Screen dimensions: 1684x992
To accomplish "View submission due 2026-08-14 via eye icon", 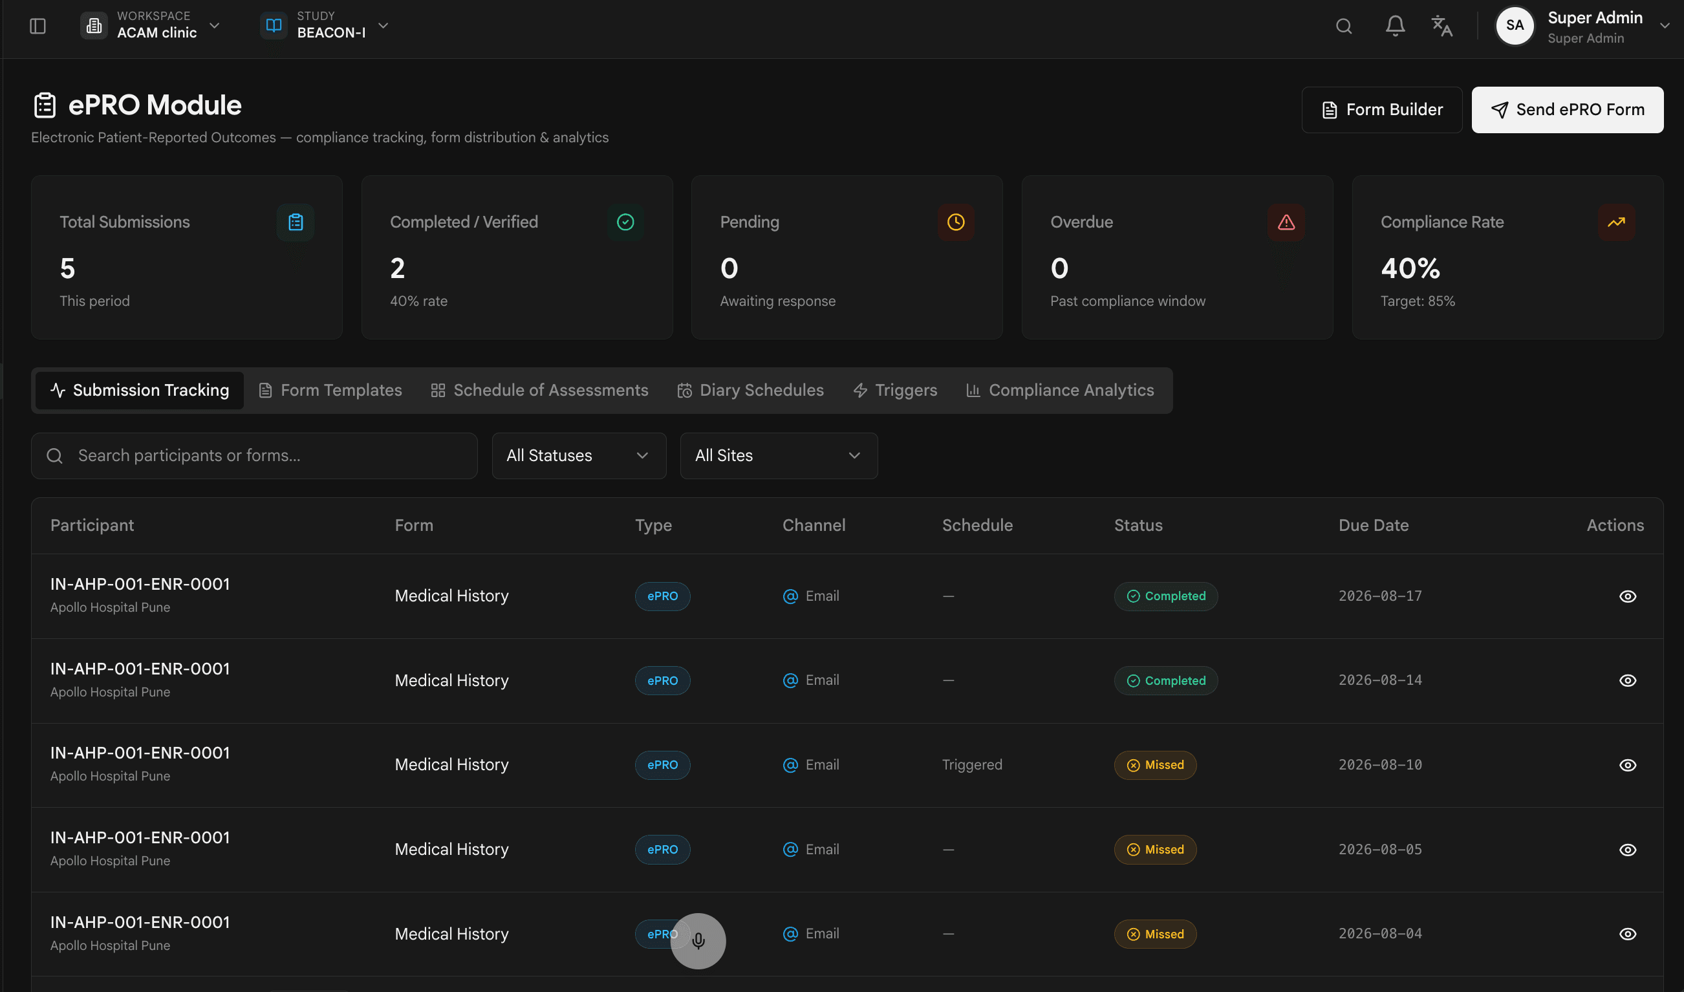I will click(x=1627, y=680).
